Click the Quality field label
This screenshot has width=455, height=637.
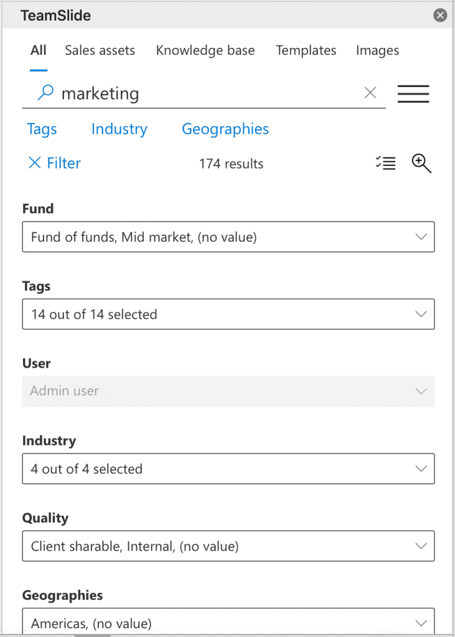[x=45, y=518]
